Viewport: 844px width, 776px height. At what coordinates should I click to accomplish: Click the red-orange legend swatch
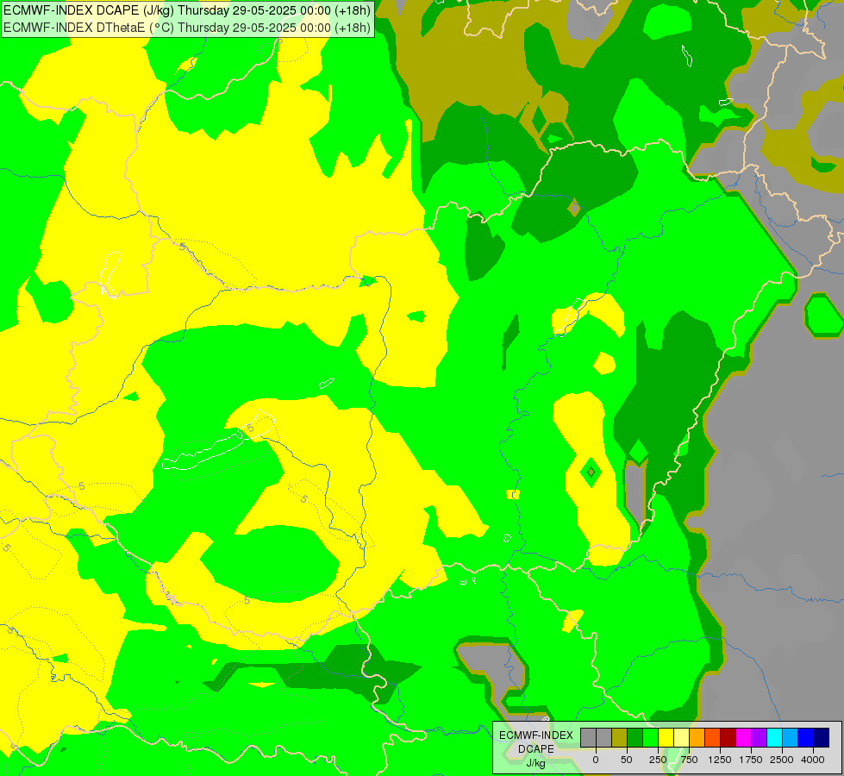tap(713, 737)
